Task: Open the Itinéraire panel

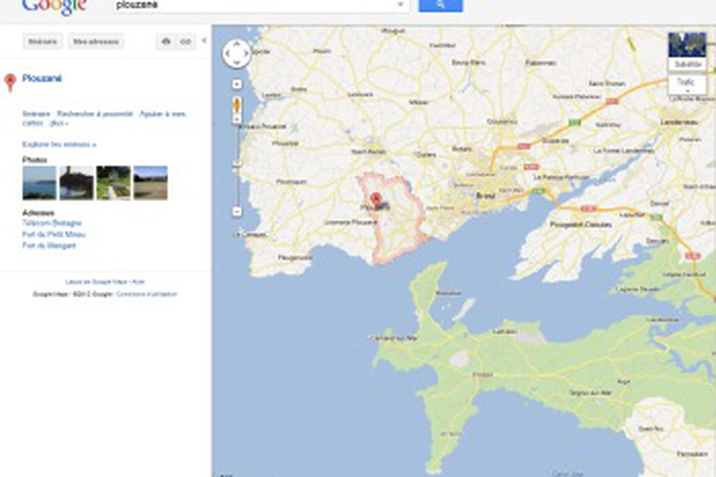Action: tap(42, 41)
